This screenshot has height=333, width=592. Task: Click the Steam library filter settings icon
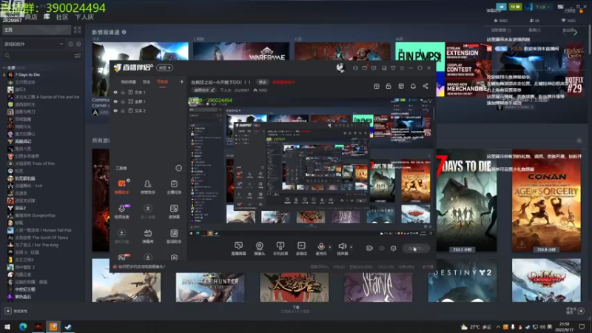[x=78, y=56]
